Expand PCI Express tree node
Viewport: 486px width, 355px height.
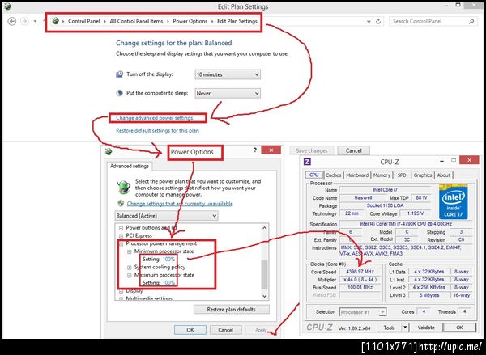coord(121,236)
